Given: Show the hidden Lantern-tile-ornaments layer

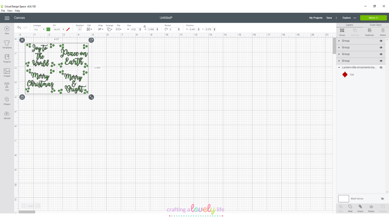Looking at the screenshot, I should [381, 68].
